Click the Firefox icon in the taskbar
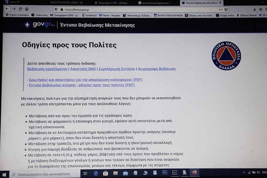Screen dimensions: 267x178 pyautogui.click(x=193, y=174)
